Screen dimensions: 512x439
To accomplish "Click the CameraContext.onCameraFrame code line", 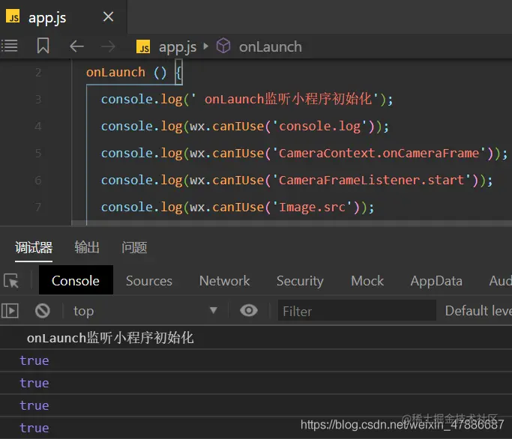I will coord(304,154).
